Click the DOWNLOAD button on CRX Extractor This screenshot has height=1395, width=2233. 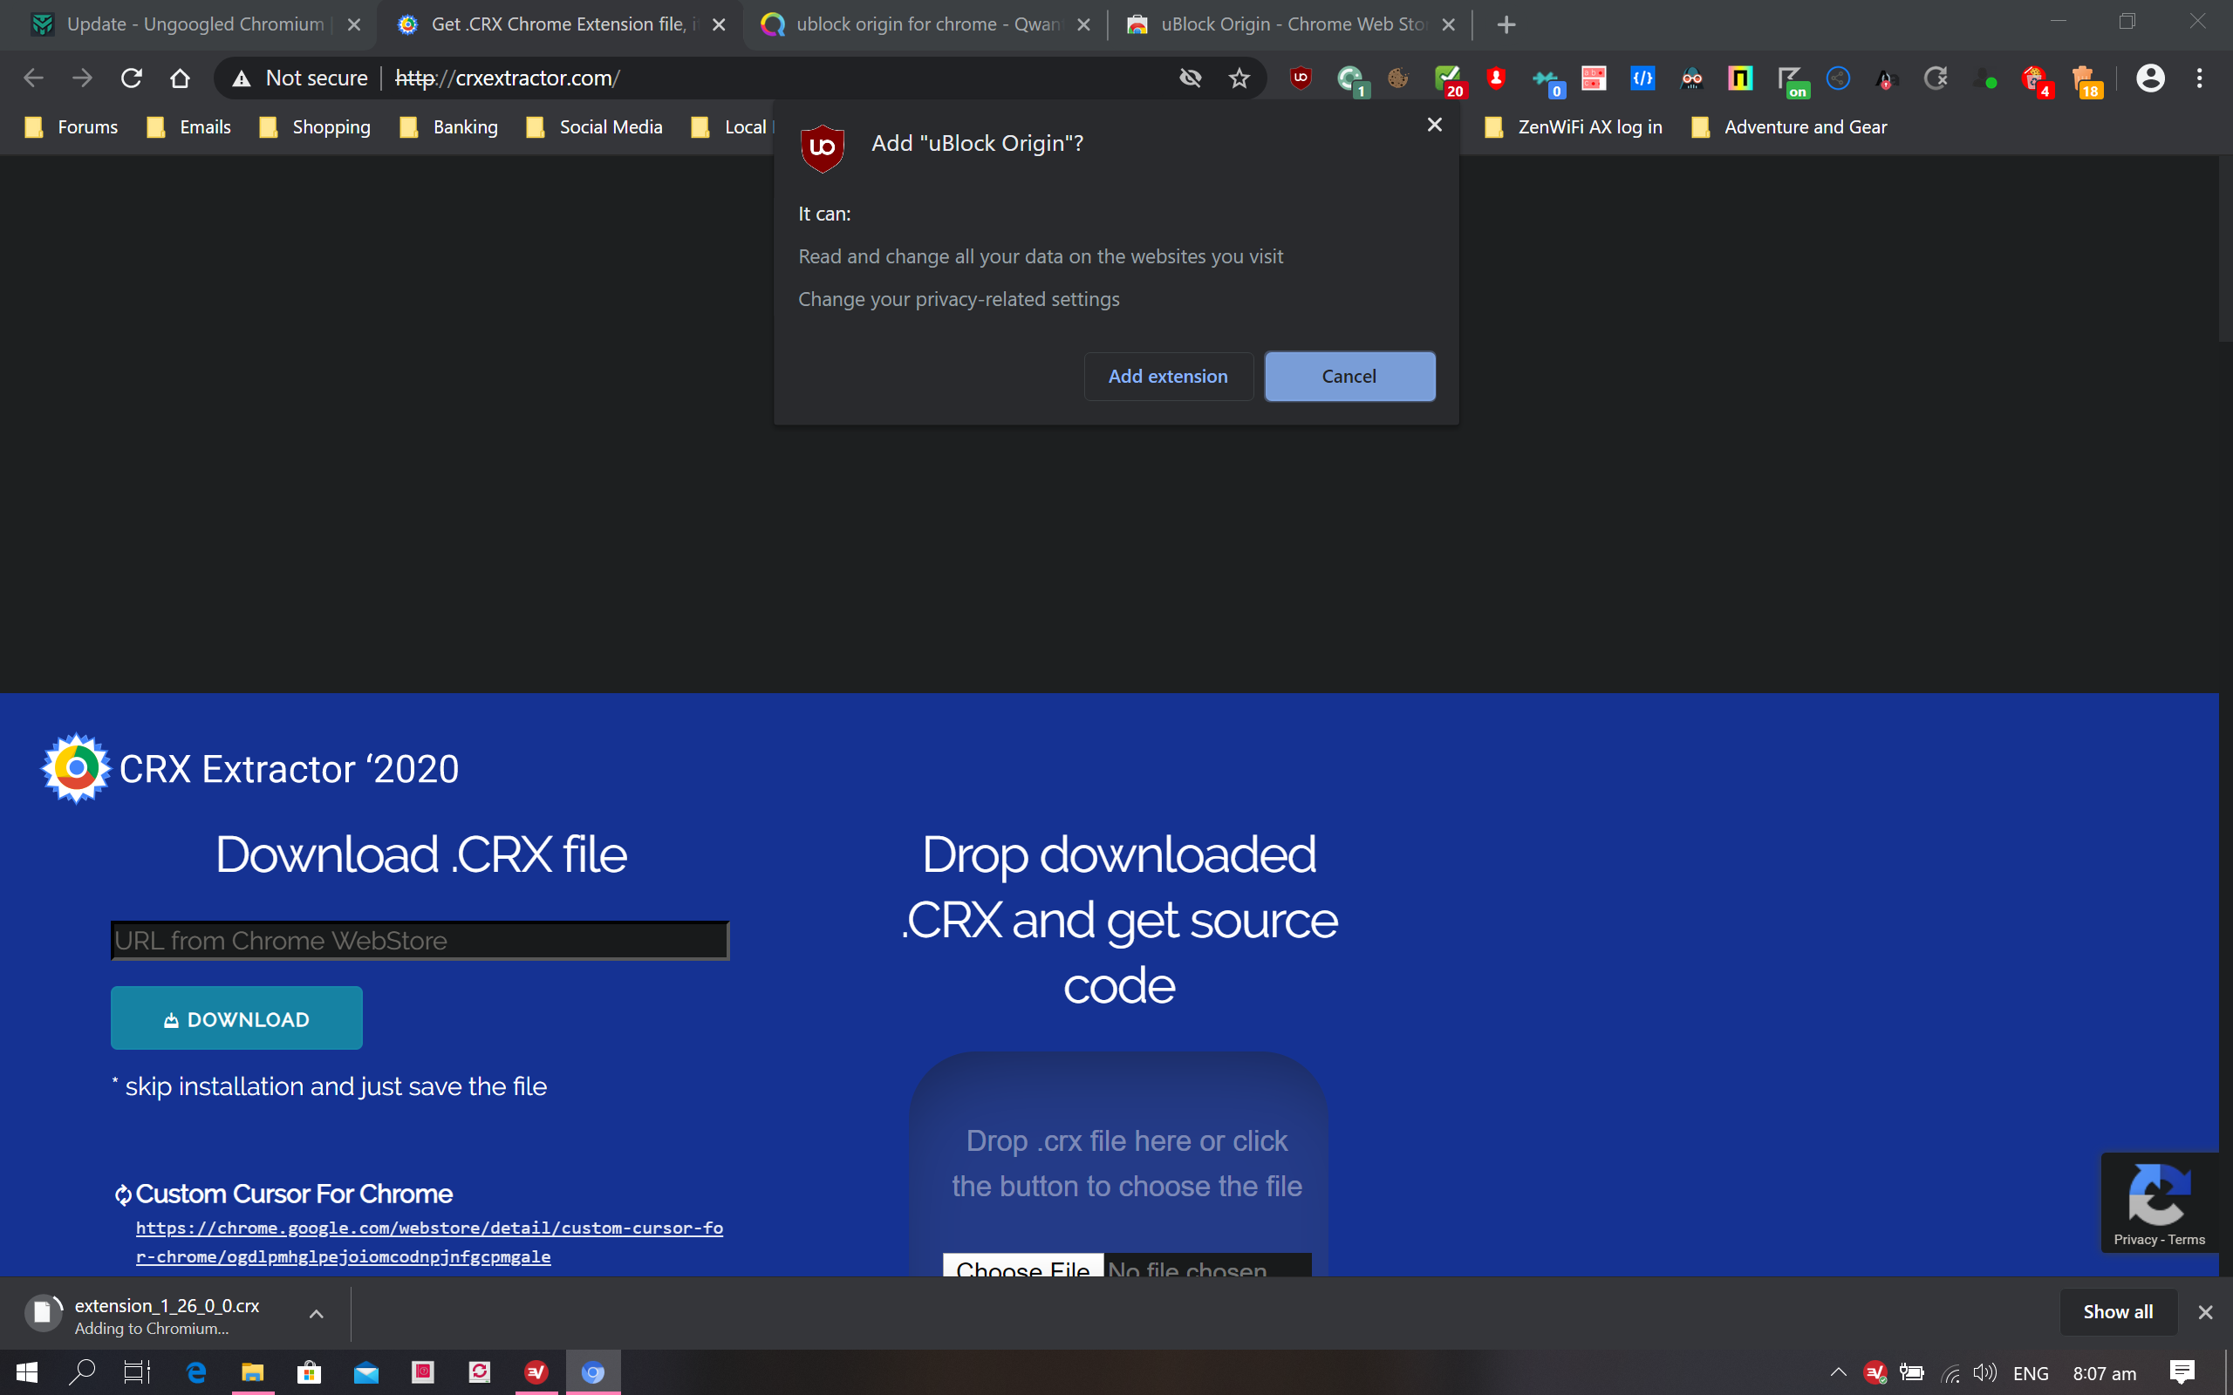tap(236, 1019)
